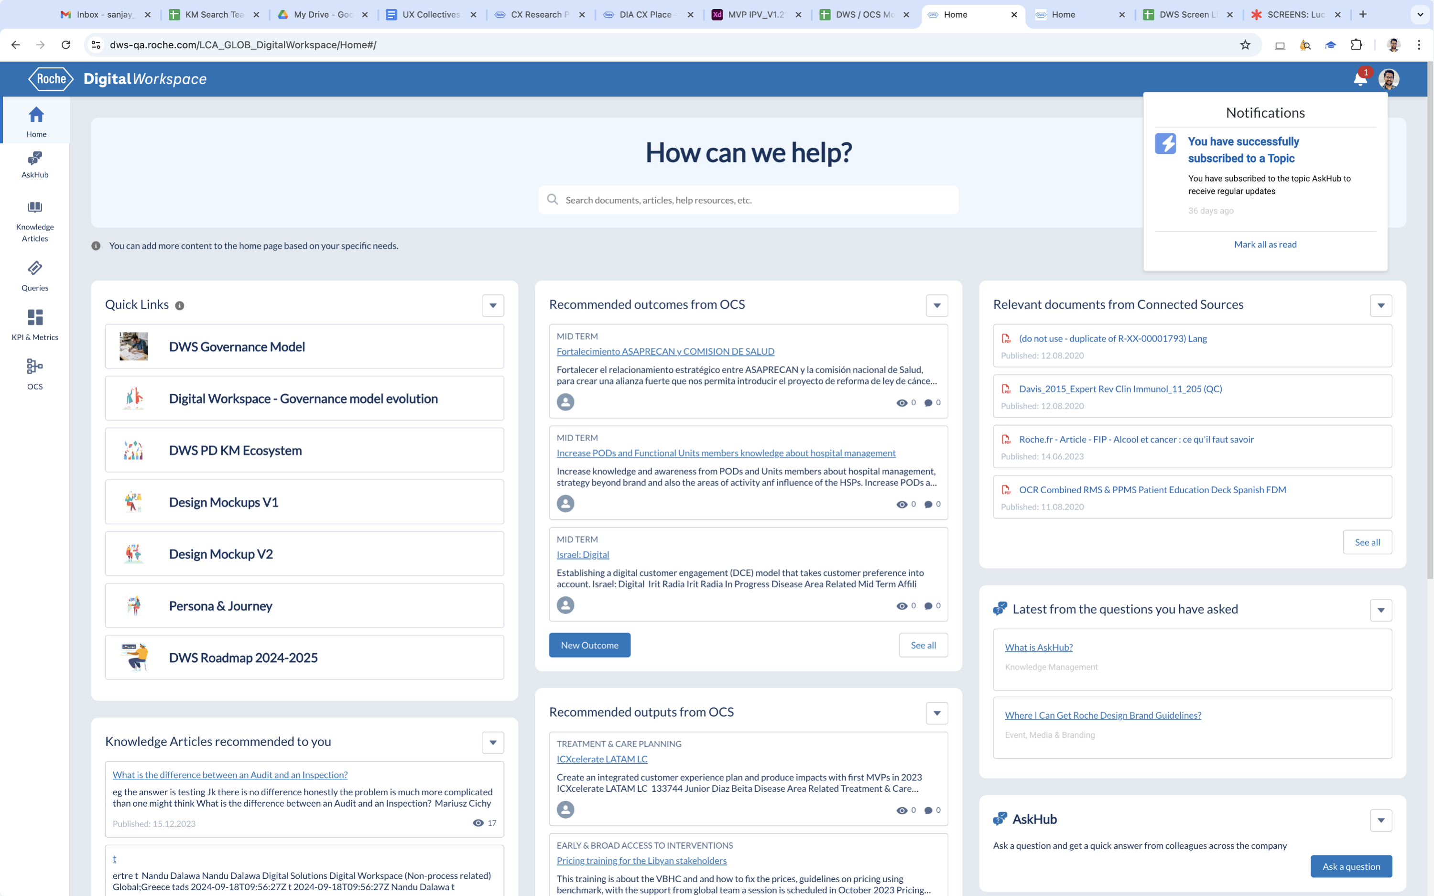This screenshot has width=1434, height=896.
Task: Switch to the DIA CX Place browser tab
Action: coord(645,14)
